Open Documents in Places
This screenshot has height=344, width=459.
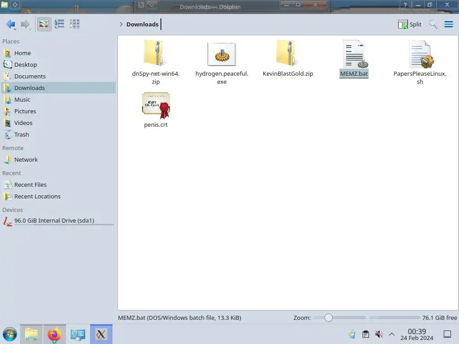tap(58, 76)
